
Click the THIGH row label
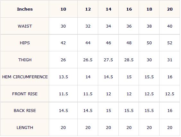[25, 60]
